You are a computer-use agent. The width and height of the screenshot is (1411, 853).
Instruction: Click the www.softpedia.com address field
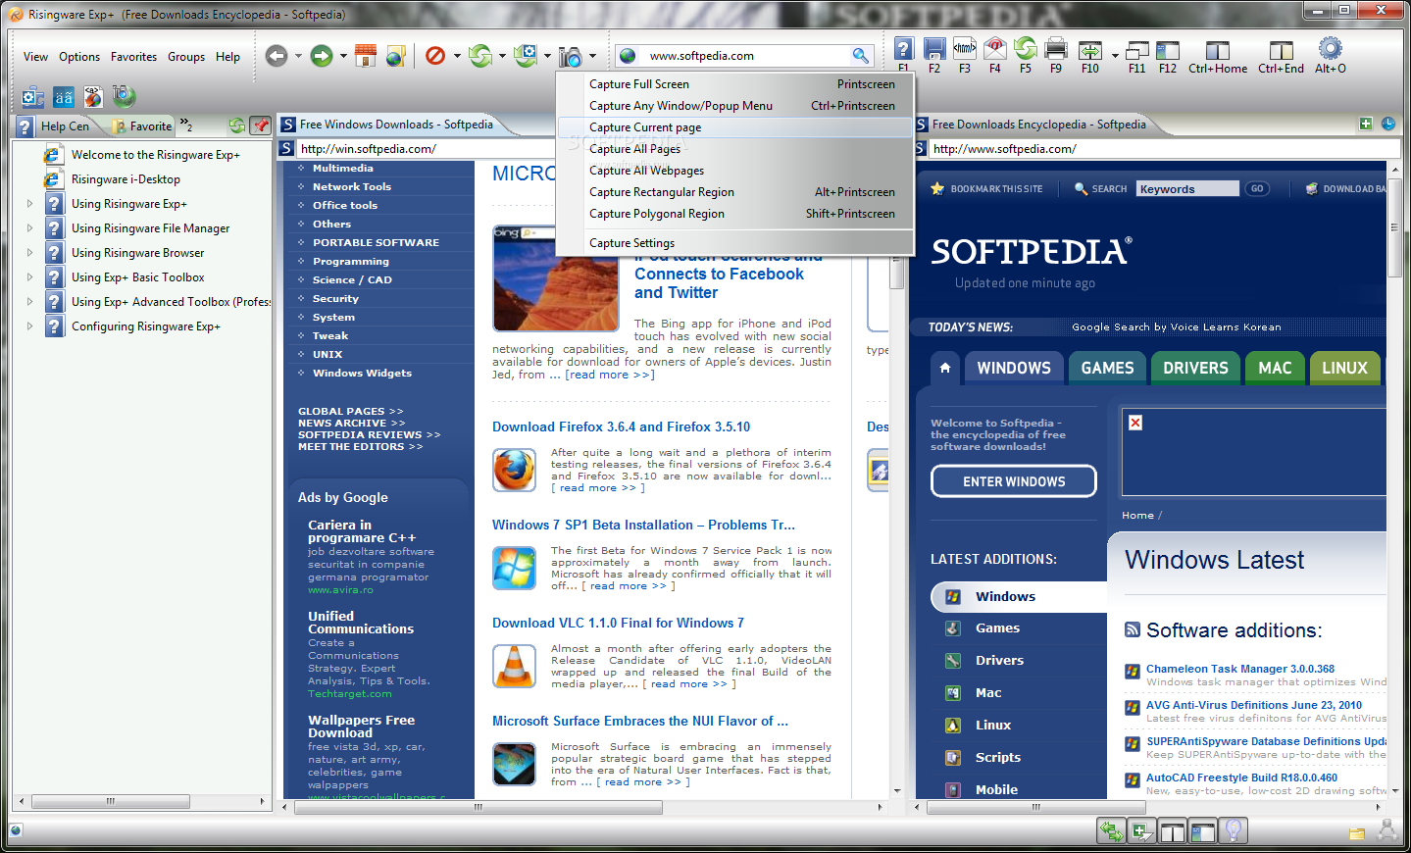pos(745,56)
